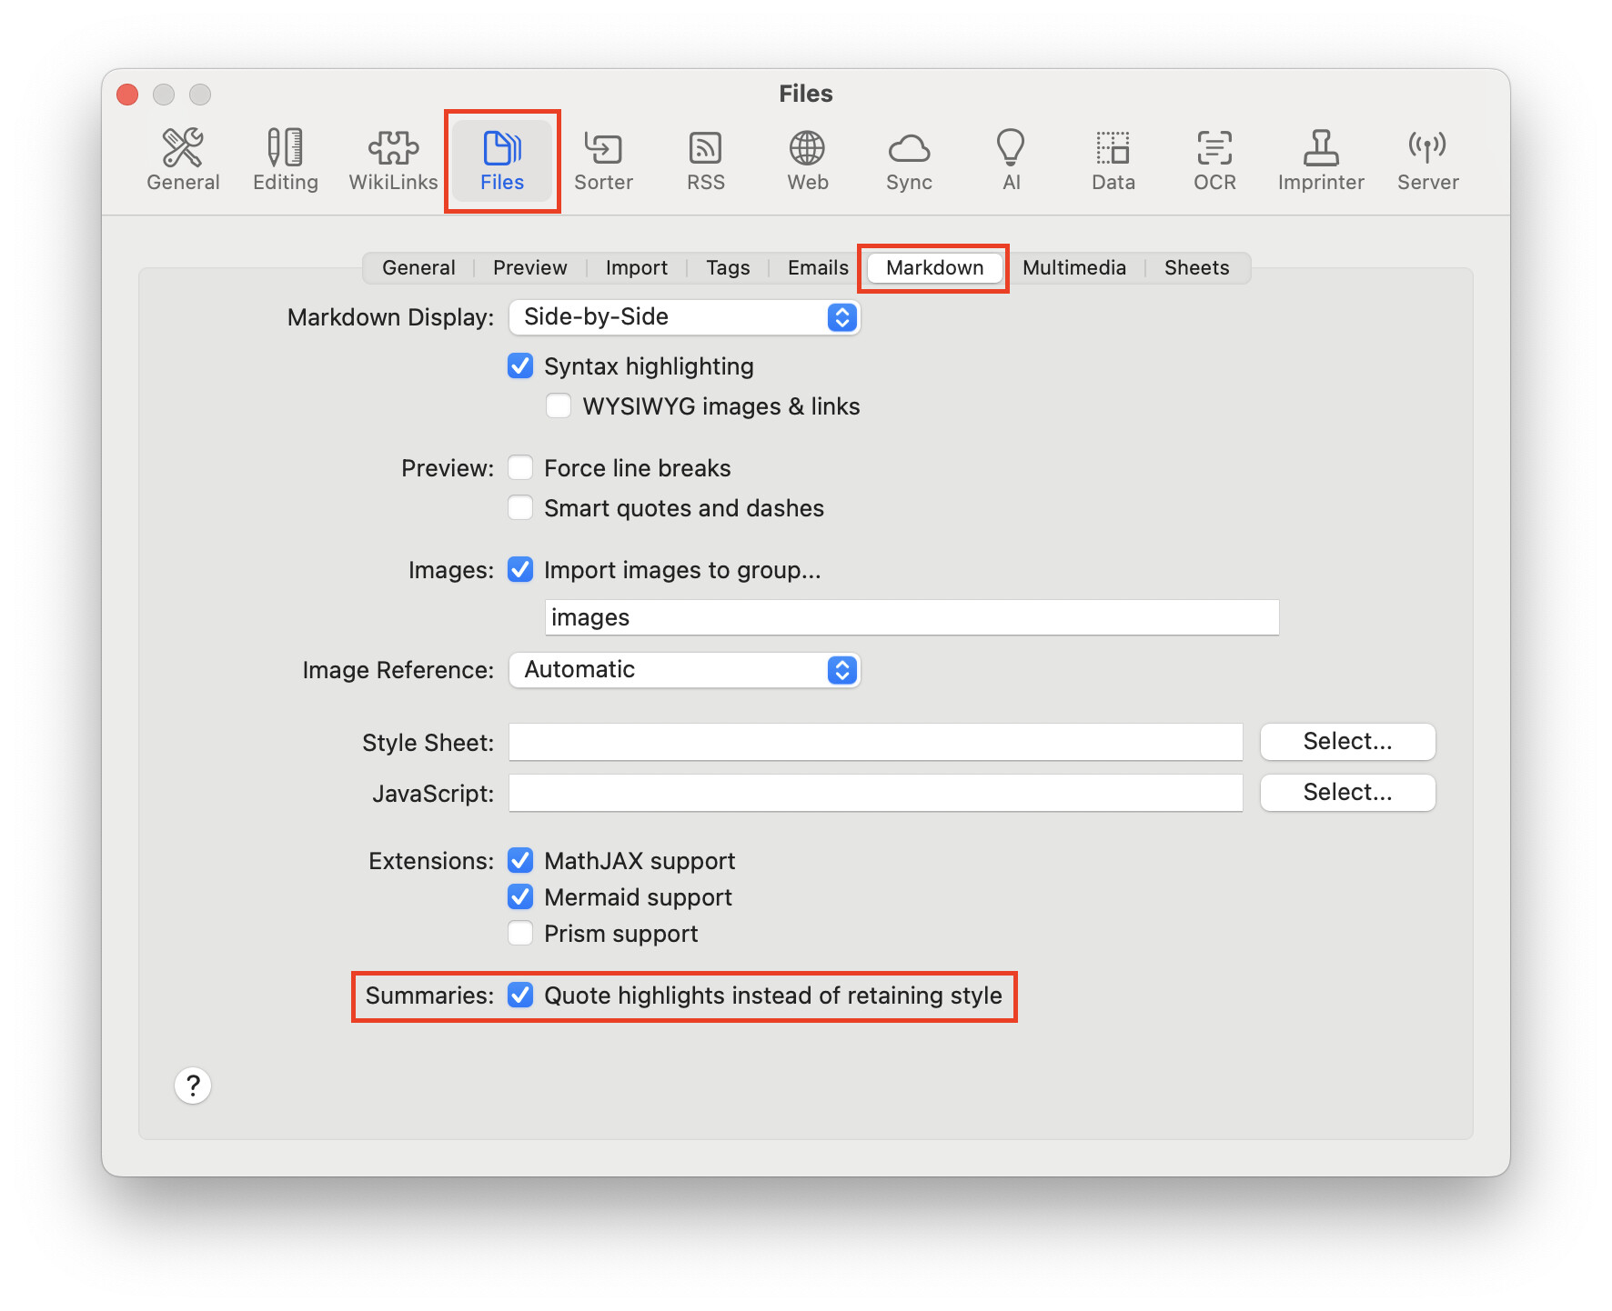Switch to the Multimedia tab
The height and width of the screenshot is (1311, 1612).
point(1073,267)
